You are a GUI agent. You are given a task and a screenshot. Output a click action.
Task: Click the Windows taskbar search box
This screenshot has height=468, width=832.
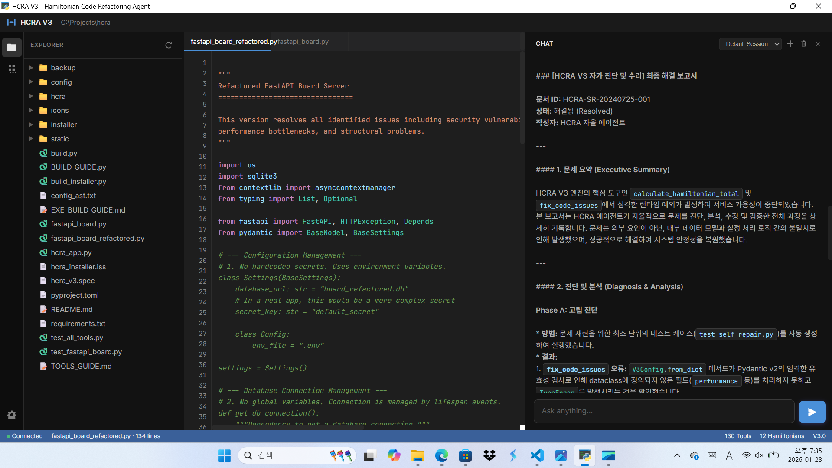point(297,455)
